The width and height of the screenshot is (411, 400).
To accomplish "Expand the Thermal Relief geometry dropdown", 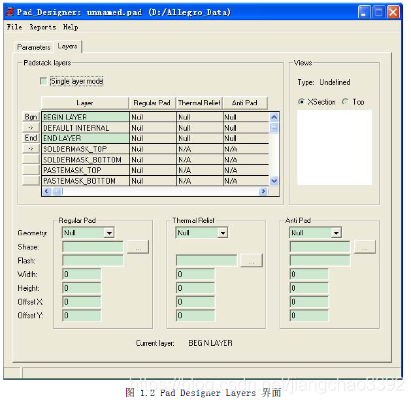I will 222,233.
